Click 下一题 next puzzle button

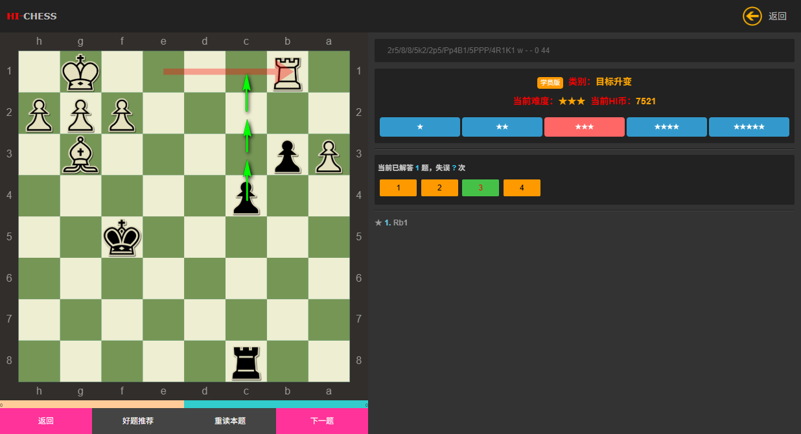(321, 421)
